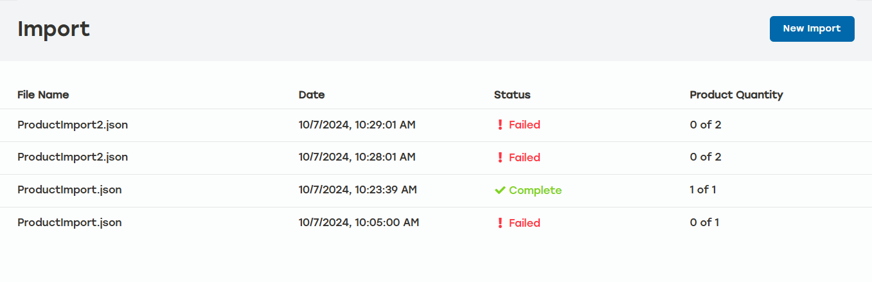Click the "0 of 1" product quantity

coord(704,223)
